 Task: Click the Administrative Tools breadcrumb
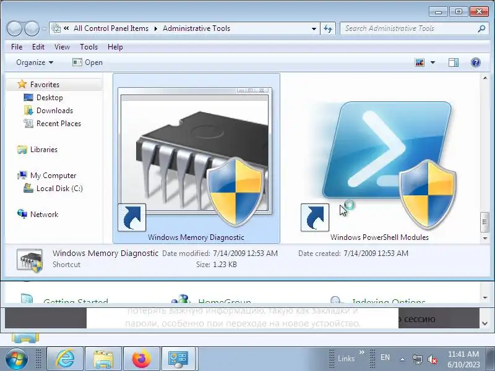tap(196, 28)
